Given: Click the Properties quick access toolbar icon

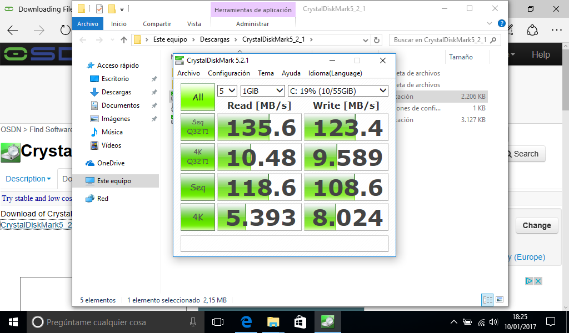Looking at the screenshot, I should click(99, 9).
